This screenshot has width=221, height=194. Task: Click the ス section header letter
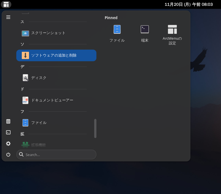coord(22,22)
